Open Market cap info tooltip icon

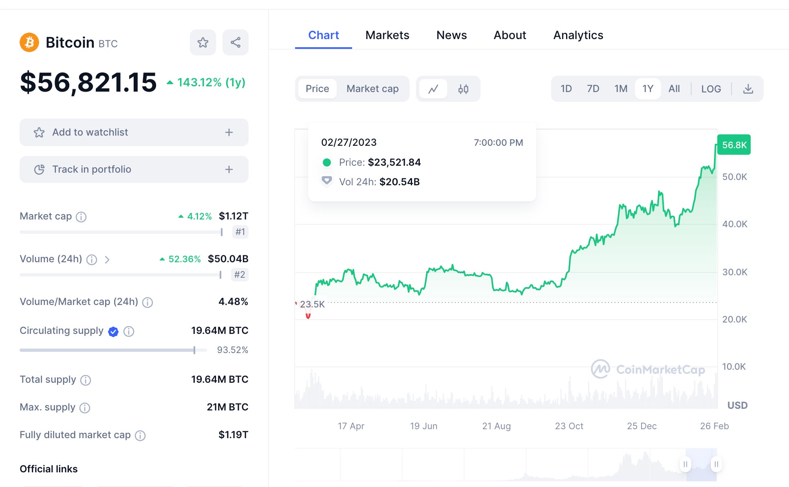pos(81,217)
